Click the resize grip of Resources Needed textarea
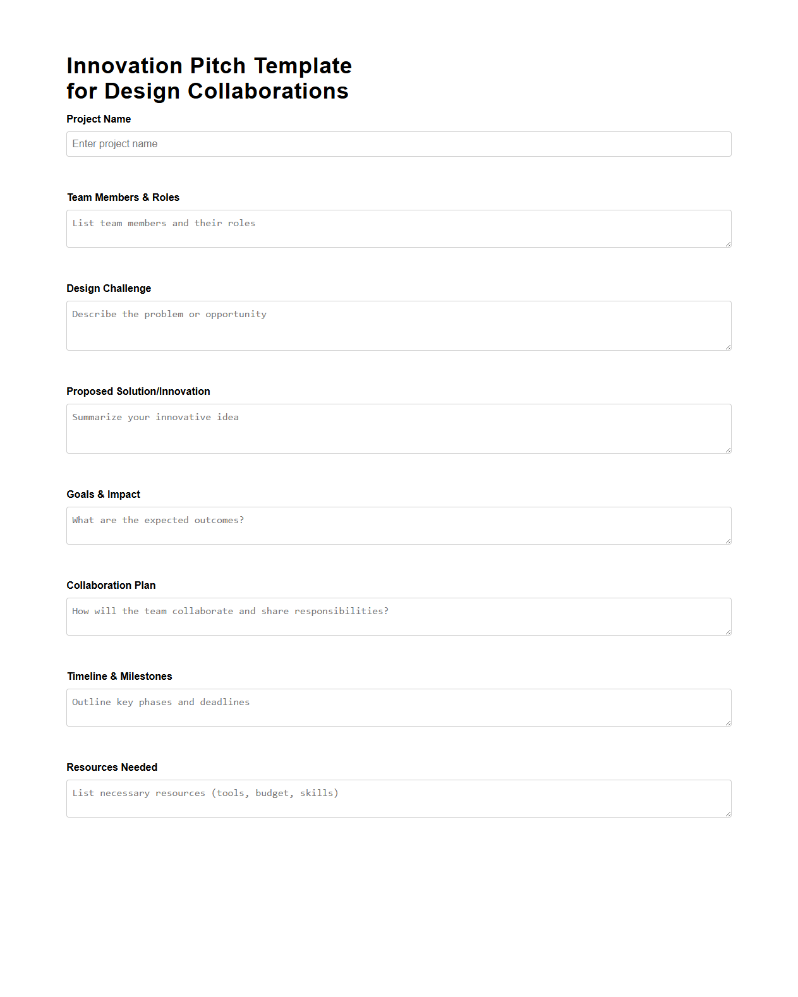 tap(727, 814)
